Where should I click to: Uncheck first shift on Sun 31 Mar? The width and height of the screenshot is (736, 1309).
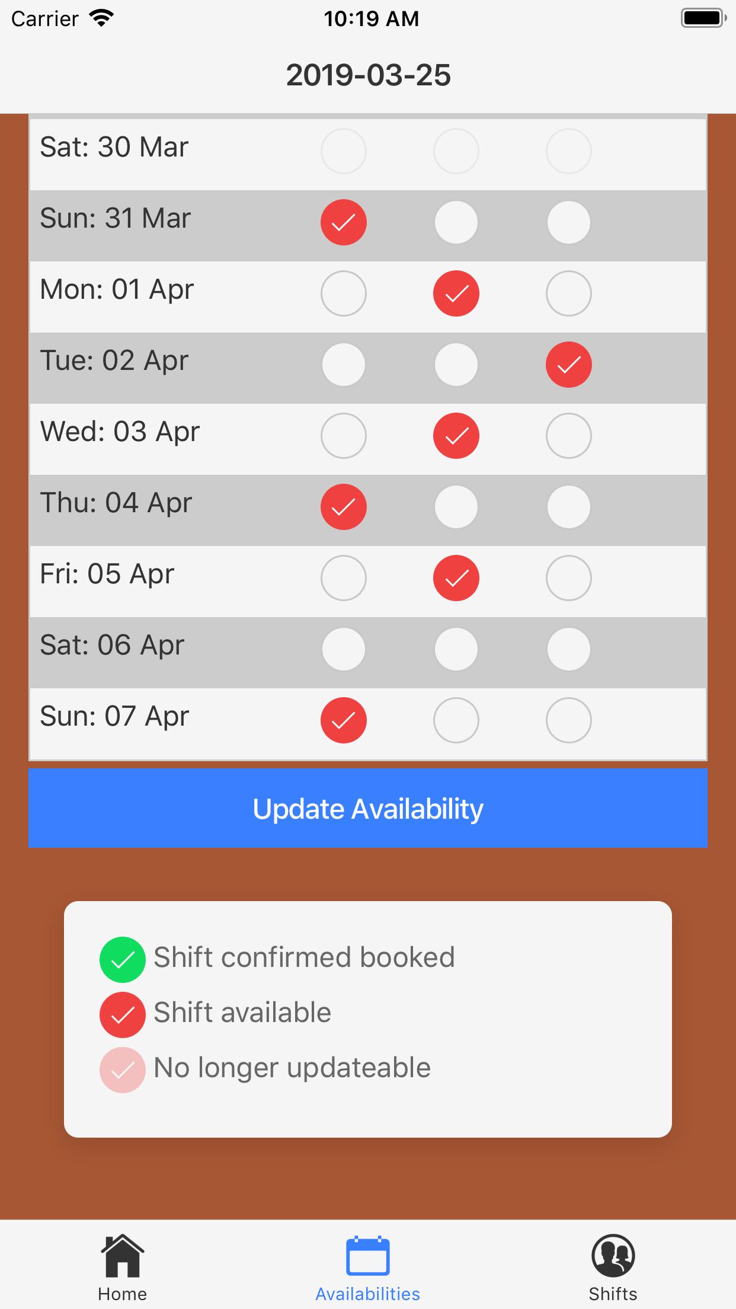tap(344, 222)
